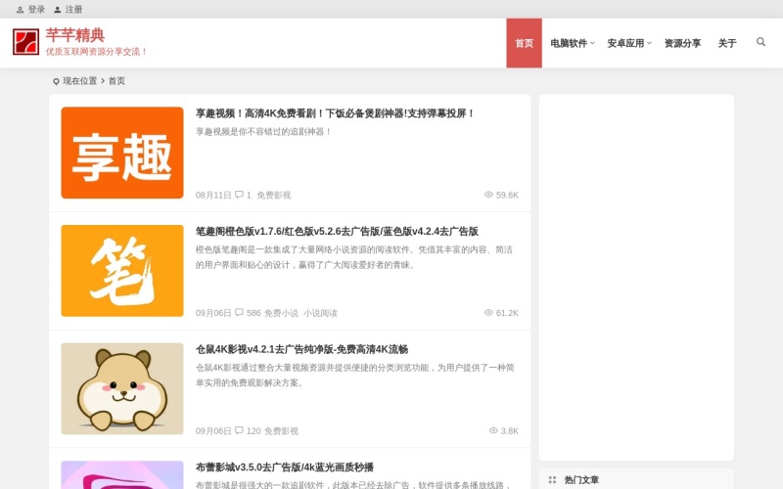783x489 pixels.
Task: Open the 笔趣阁橙色版 article title
Action: coord(337,231)
